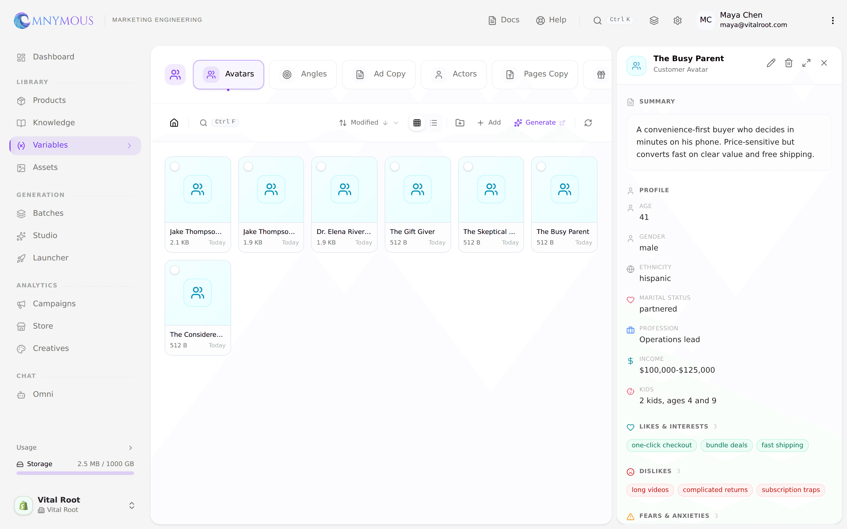Go to home folder icon in toolbar
Viewport: 847px width, 529px height.
pyautogui.click(x=174, y=123)
